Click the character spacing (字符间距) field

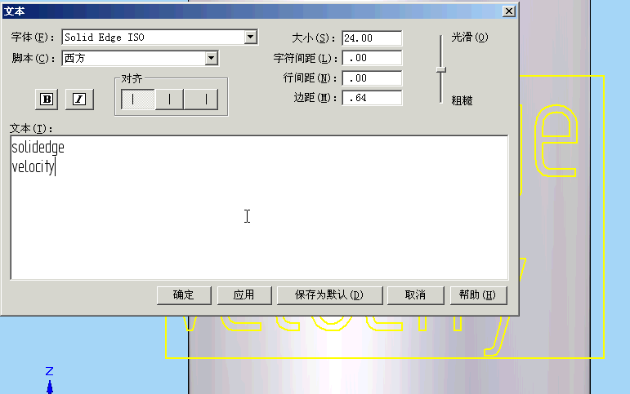point(372,58)
